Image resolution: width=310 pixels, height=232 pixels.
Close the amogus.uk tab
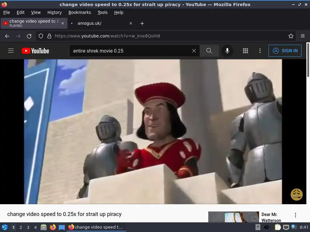[131, 23]
